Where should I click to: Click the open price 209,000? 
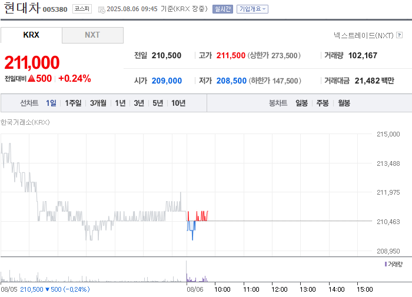167,81
